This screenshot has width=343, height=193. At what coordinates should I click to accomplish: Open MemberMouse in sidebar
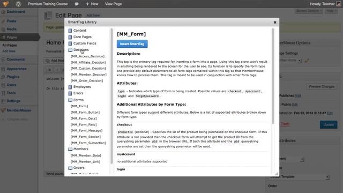click(x=19, y=110)
